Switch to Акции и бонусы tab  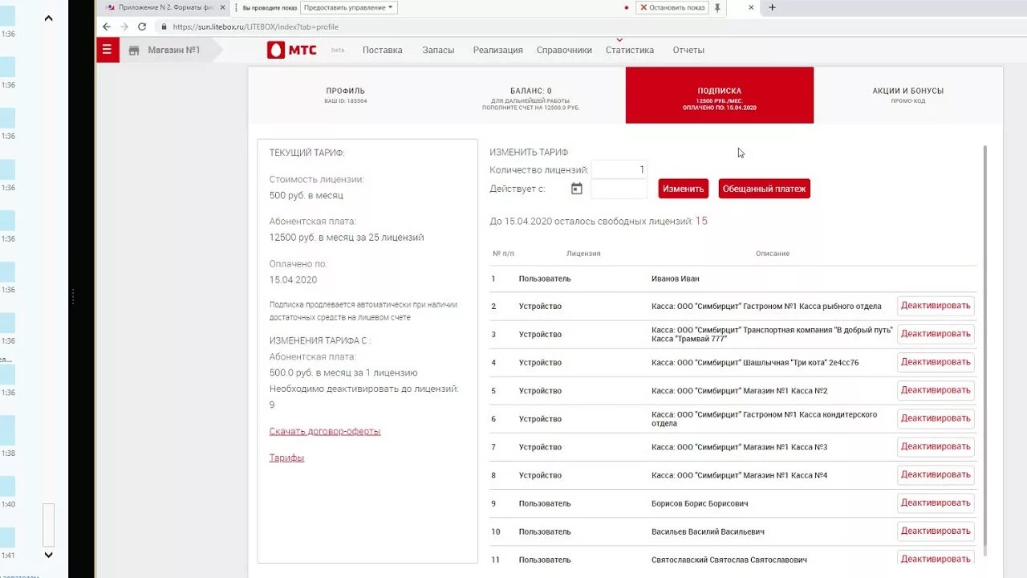point(907,95)
